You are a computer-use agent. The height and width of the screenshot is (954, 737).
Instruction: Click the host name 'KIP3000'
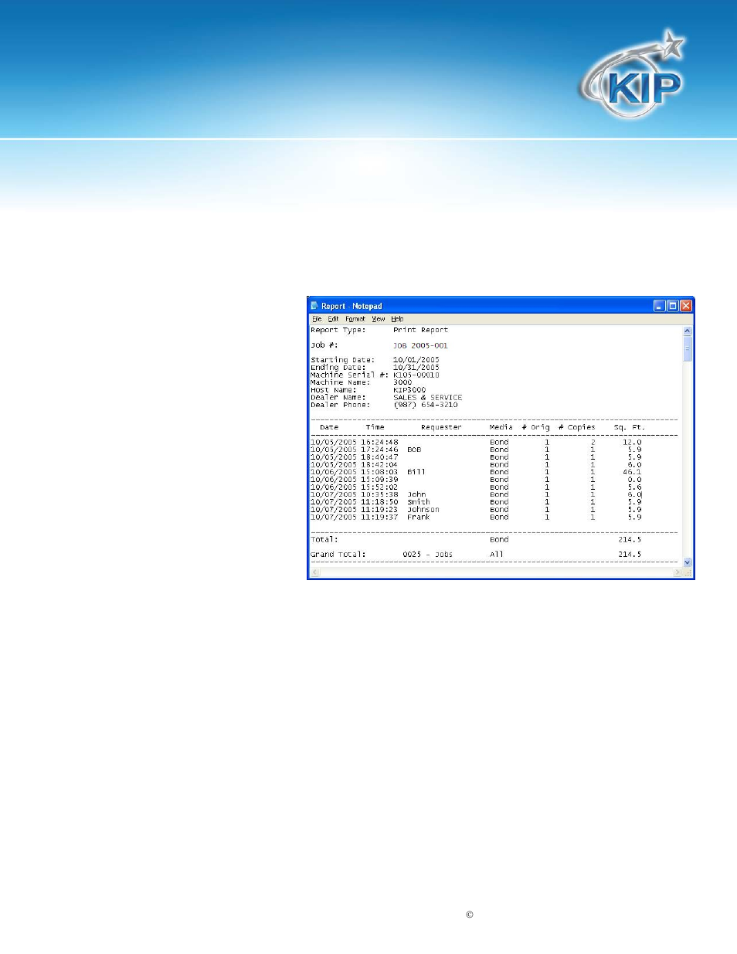tap(409, 390)
